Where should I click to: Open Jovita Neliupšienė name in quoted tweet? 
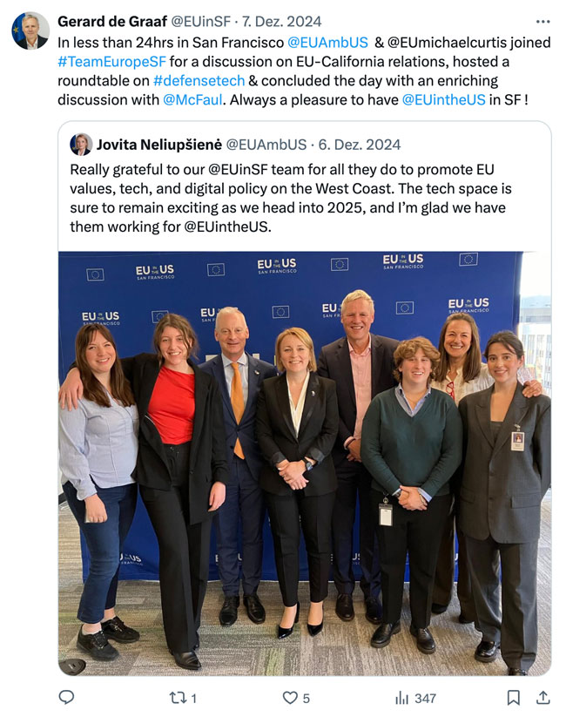159,145
